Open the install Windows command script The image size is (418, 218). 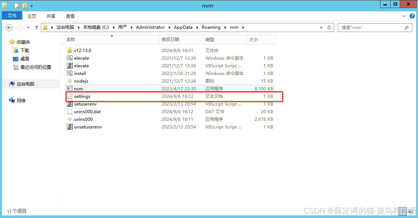point(80,73)
